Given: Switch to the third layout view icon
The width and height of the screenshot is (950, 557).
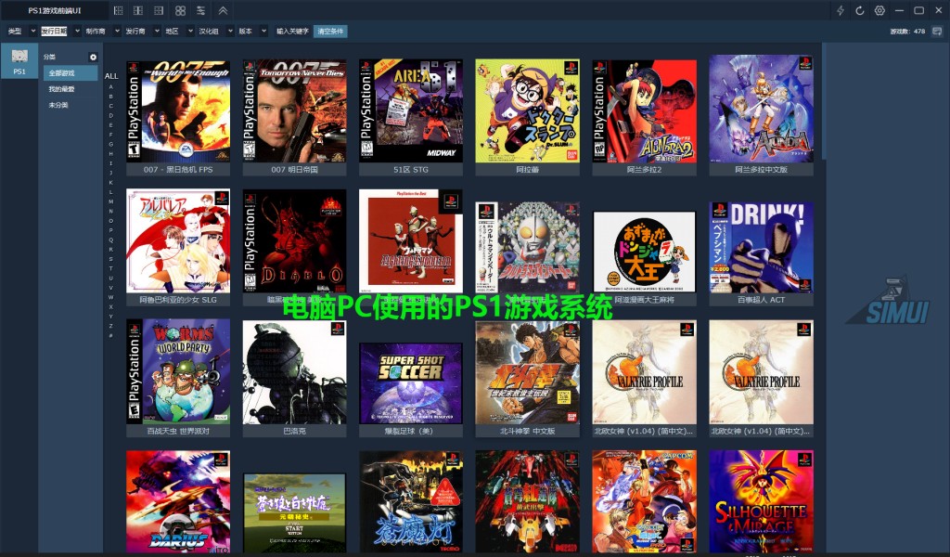Looking at the screenshot, I should (x=159, y=10).
